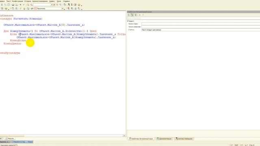260x146 pixels.
Task: Click the NUM indicator in status bar
Action: 236,145
